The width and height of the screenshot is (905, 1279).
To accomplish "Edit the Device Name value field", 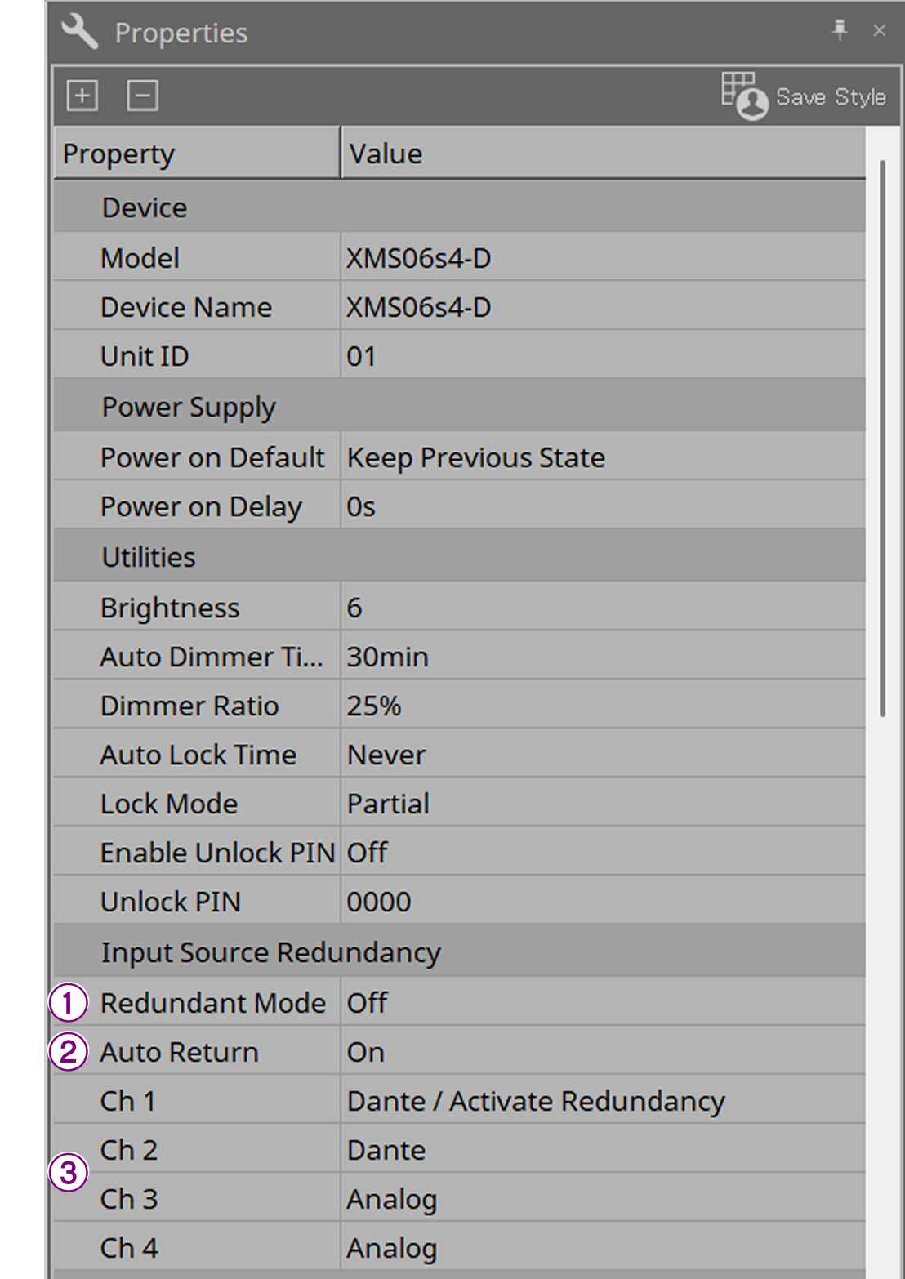I will [x=603, y=306].
